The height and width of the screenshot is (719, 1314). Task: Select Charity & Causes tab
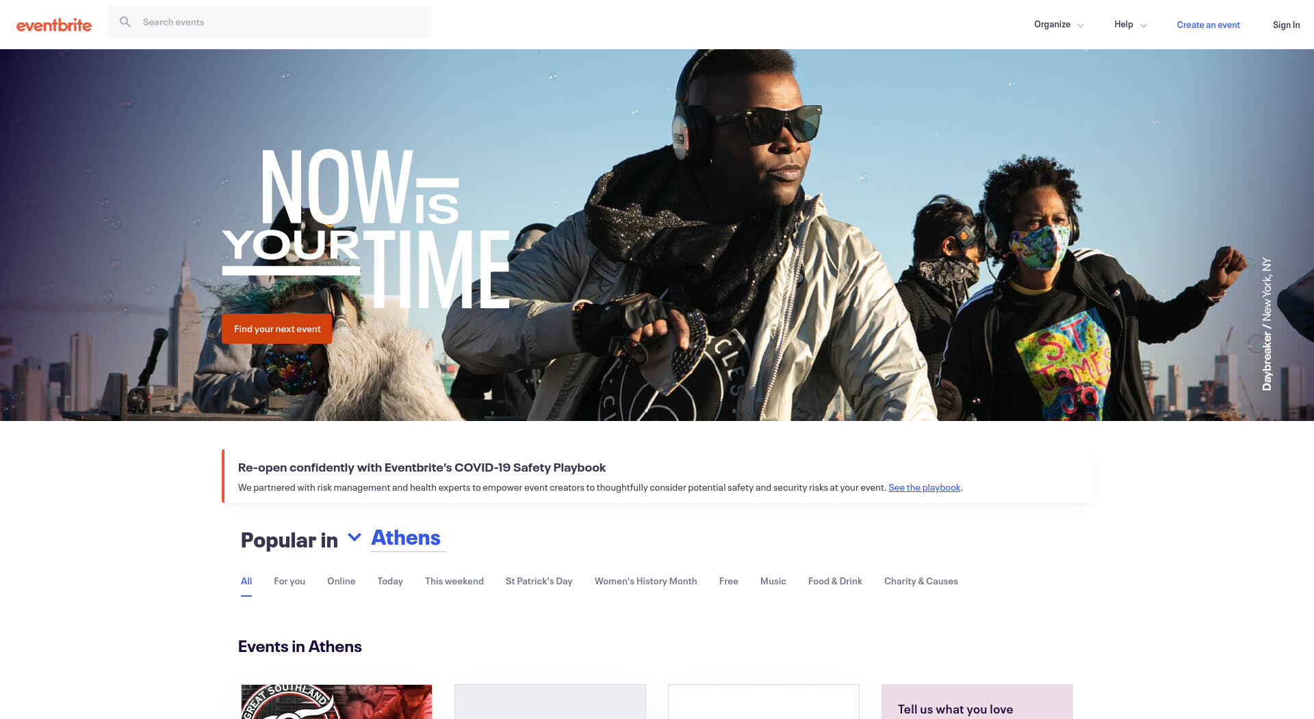(x=920, y=581)
